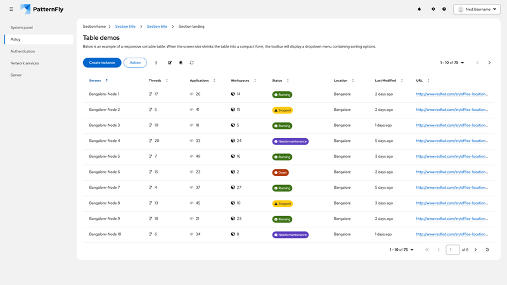Click the Create instance button
Viewport: 507px width, 285px height.
tap(102, 63)
